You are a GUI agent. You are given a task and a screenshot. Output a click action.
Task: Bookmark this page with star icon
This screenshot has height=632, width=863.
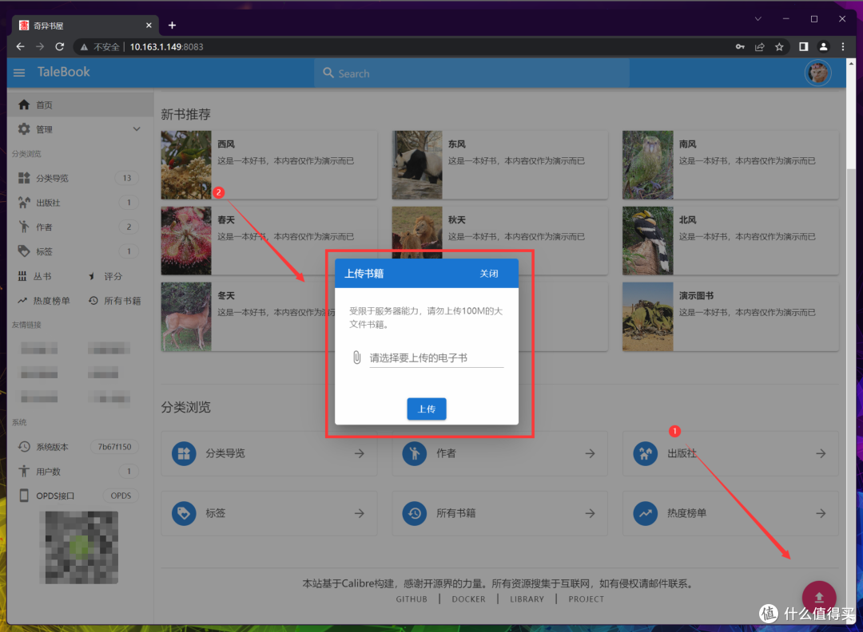click(779, 47)
